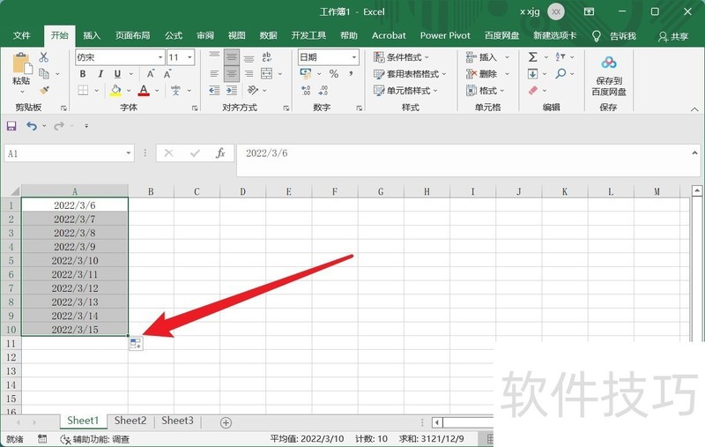Switch to the 数据 tab
This screenshot has height=447, width=705.
pyautogui.click(x=268, y=35)
